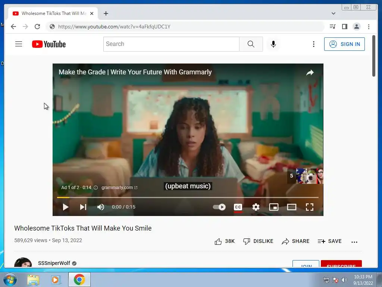Save video to playlist
382x287 pixels.
pos(330,241)
